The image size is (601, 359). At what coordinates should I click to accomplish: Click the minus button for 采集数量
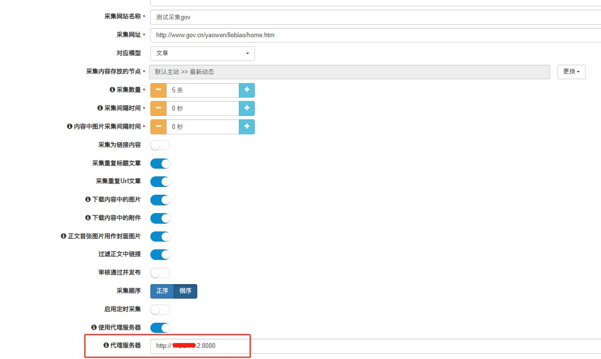coord(158,90)
